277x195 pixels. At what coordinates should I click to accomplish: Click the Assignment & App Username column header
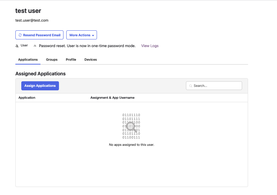pos(112,98)
